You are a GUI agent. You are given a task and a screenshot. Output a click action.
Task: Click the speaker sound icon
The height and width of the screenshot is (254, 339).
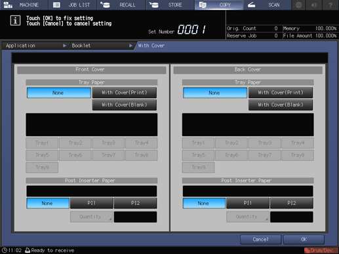click(314, 5)
